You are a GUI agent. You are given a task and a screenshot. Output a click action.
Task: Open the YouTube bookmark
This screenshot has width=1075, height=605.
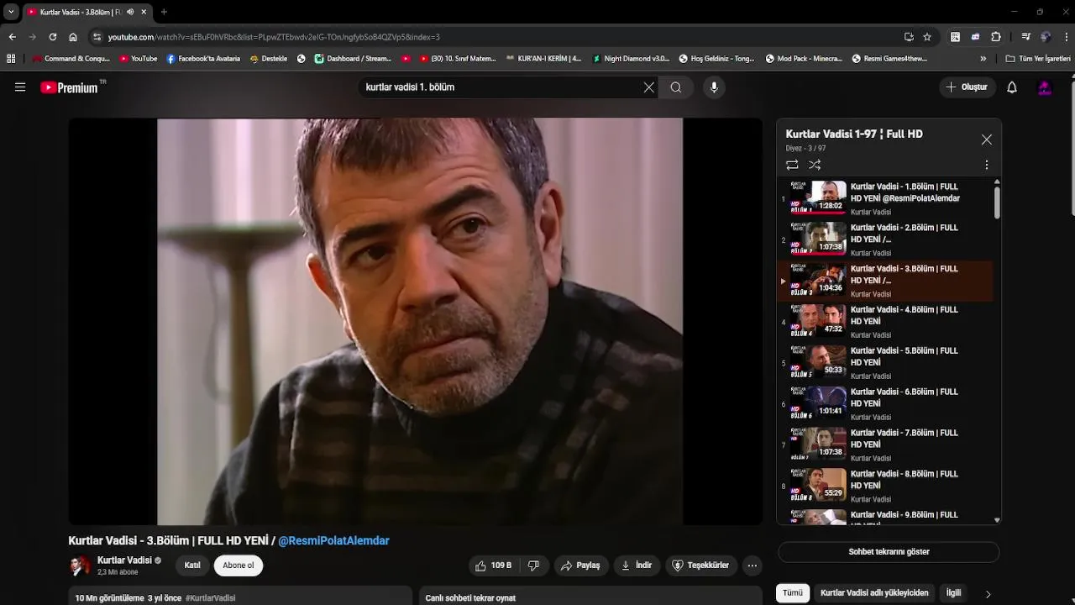(139, 59)
